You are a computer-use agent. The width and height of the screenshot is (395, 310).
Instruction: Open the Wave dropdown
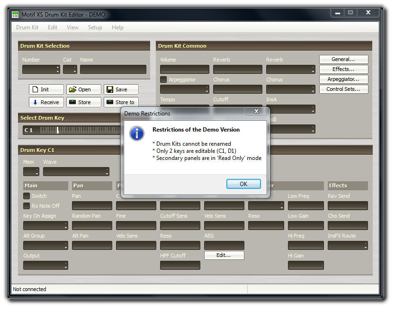pyautogui.click(x=76, y=172)
